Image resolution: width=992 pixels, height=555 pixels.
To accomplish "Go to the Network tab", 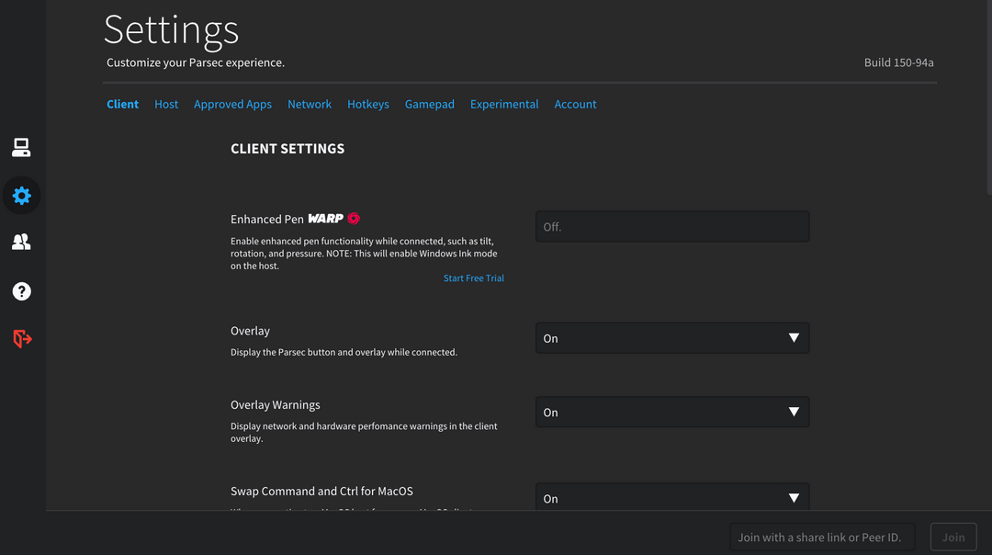I will [310, 104].
